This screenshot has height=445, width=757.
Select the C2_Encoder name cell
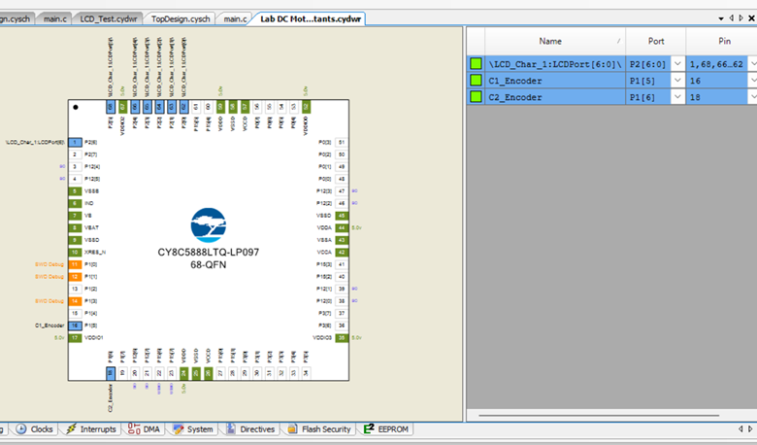(x=555, y=96)
